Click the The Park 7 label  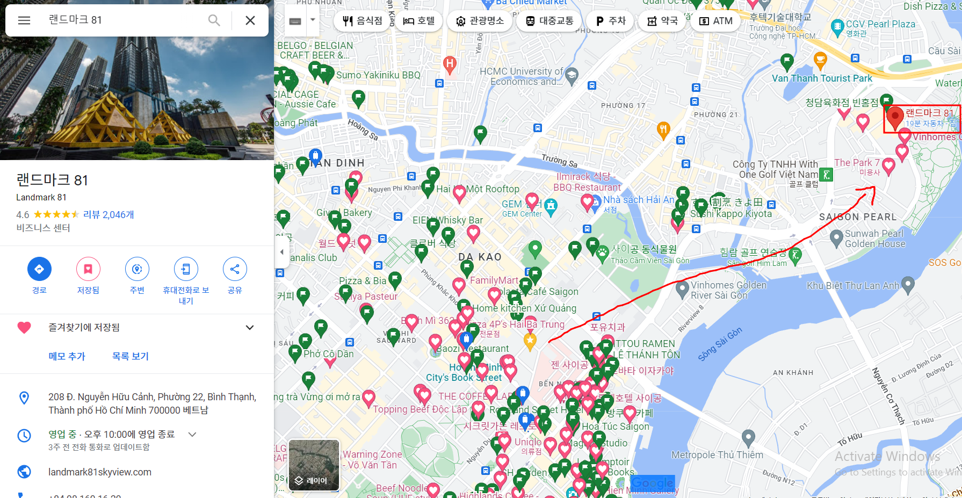point(857,163)
